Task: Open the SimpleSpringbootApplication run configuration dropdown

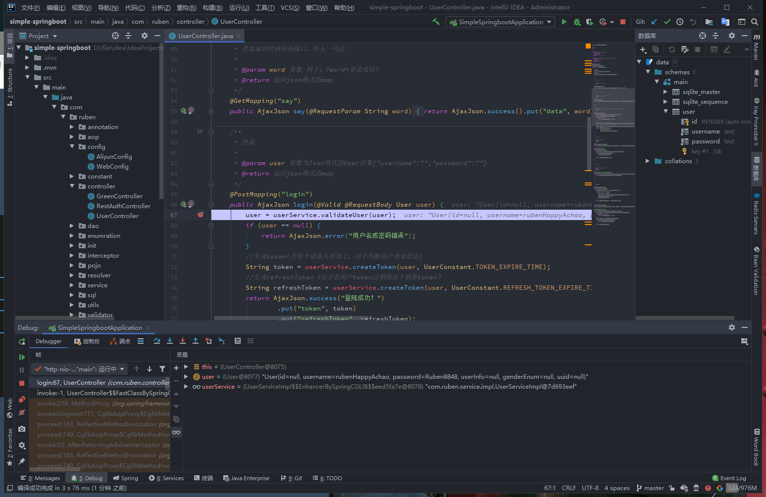Action: pyautogui.click(x=500, y=22)
